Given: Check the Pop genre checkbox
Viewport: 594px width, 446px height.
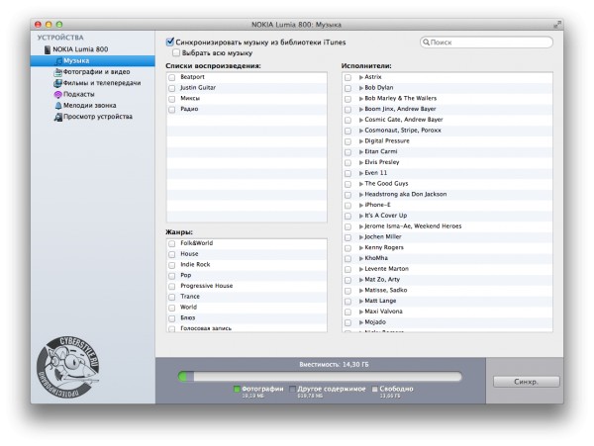Looking at the screenshot, I should [x=172, y=276].
